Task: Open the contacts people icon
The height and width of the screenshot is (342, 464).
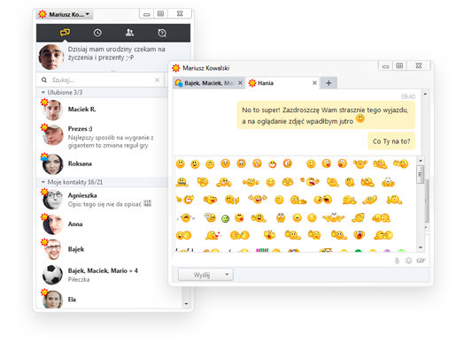Action: 129,33
